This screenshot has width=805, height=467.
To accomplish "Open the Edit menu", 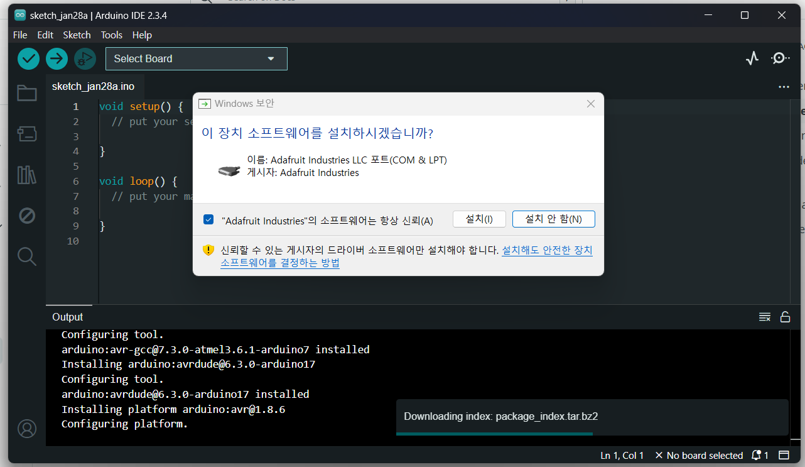I will point(45,35).
